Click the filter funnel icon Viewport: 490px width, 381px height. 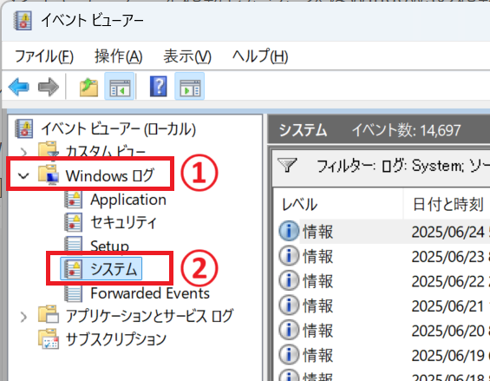(287, 166)
